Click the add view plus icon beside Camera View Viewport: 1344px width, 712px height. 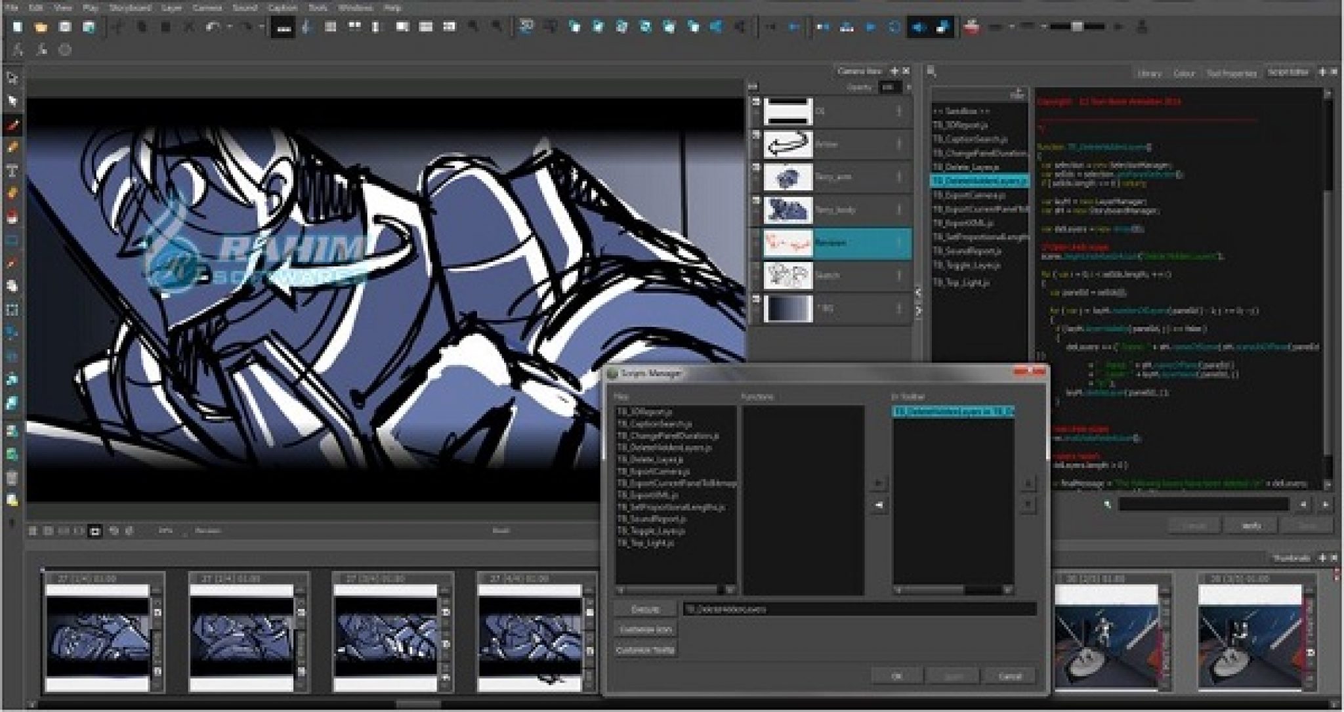point(894,71)
